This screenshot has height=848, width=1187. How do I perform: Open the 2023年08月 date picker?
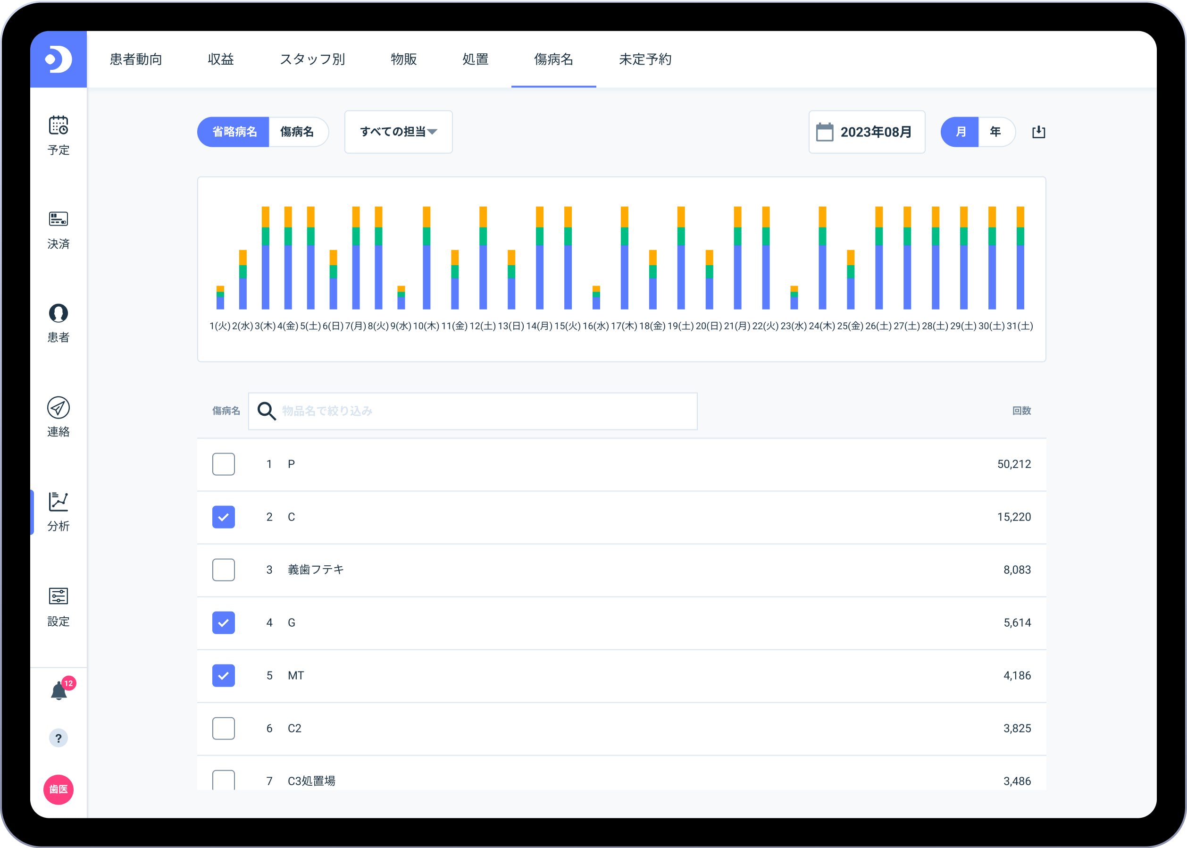867,132
